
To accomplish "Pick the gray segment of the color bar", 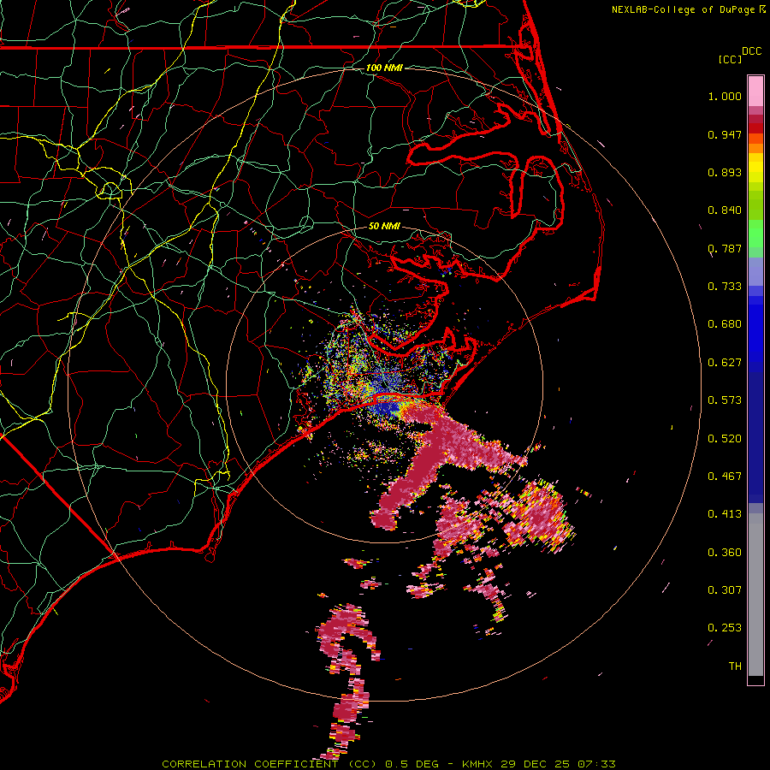I will point(755,595).
